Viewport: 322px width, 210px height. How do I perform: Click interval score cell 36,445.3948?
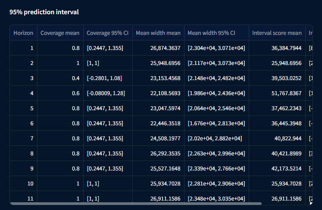tap(277, 123)
